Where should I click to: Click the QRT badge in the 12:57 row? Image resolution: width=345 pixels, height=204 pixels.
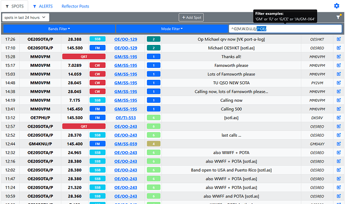coord(84,126)
